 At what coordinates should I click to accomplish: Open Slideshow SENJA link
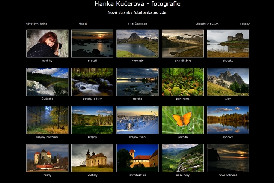(x=207, y=24)
